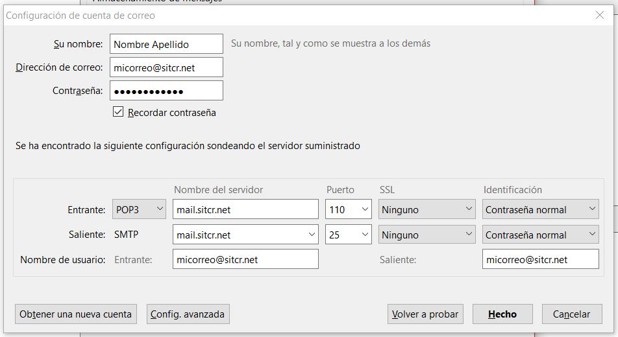This screenshot has height=337, width=618.
Task: Confirm setup with the Hecho button
Action: click(x=502, y=314)
